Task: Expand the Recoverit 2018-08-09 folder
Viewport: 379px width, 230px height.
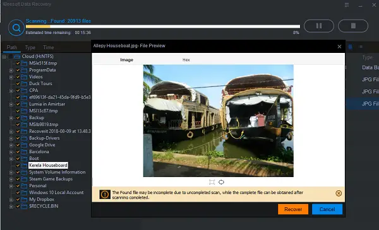Action: (x=11, y=132)
